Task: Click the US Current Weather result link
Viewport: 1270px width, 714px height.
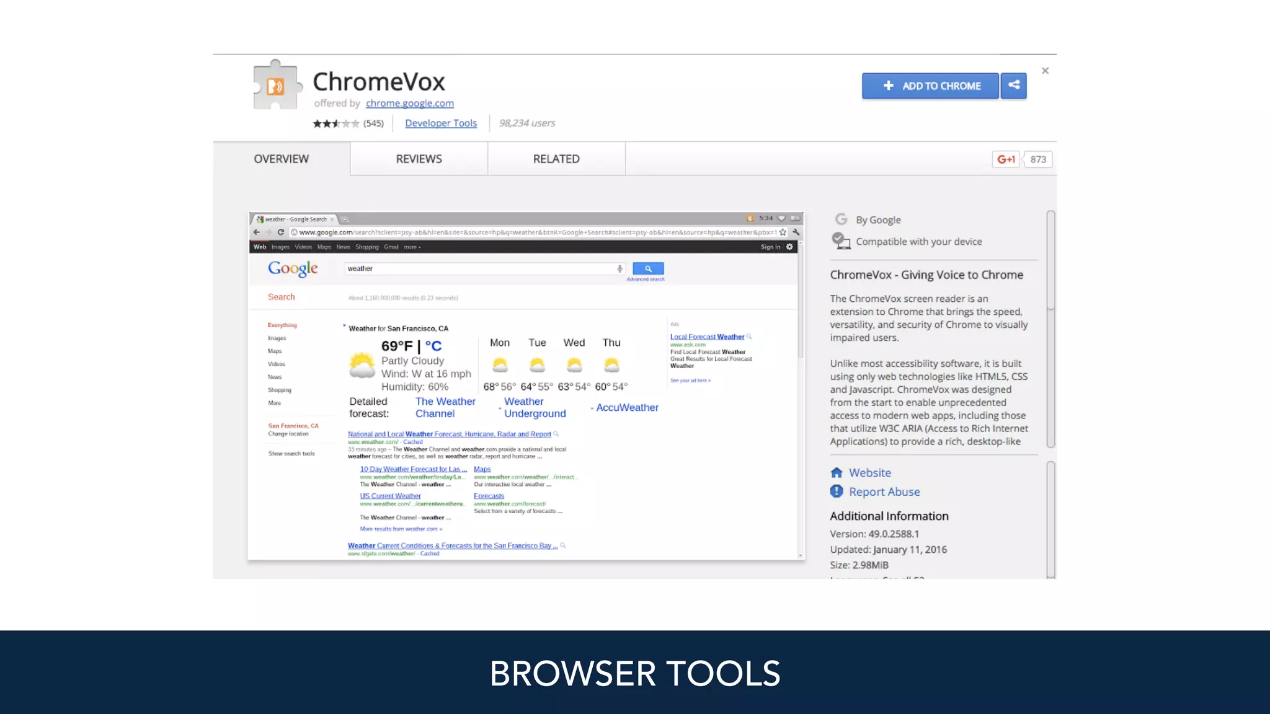Action: 390,496
